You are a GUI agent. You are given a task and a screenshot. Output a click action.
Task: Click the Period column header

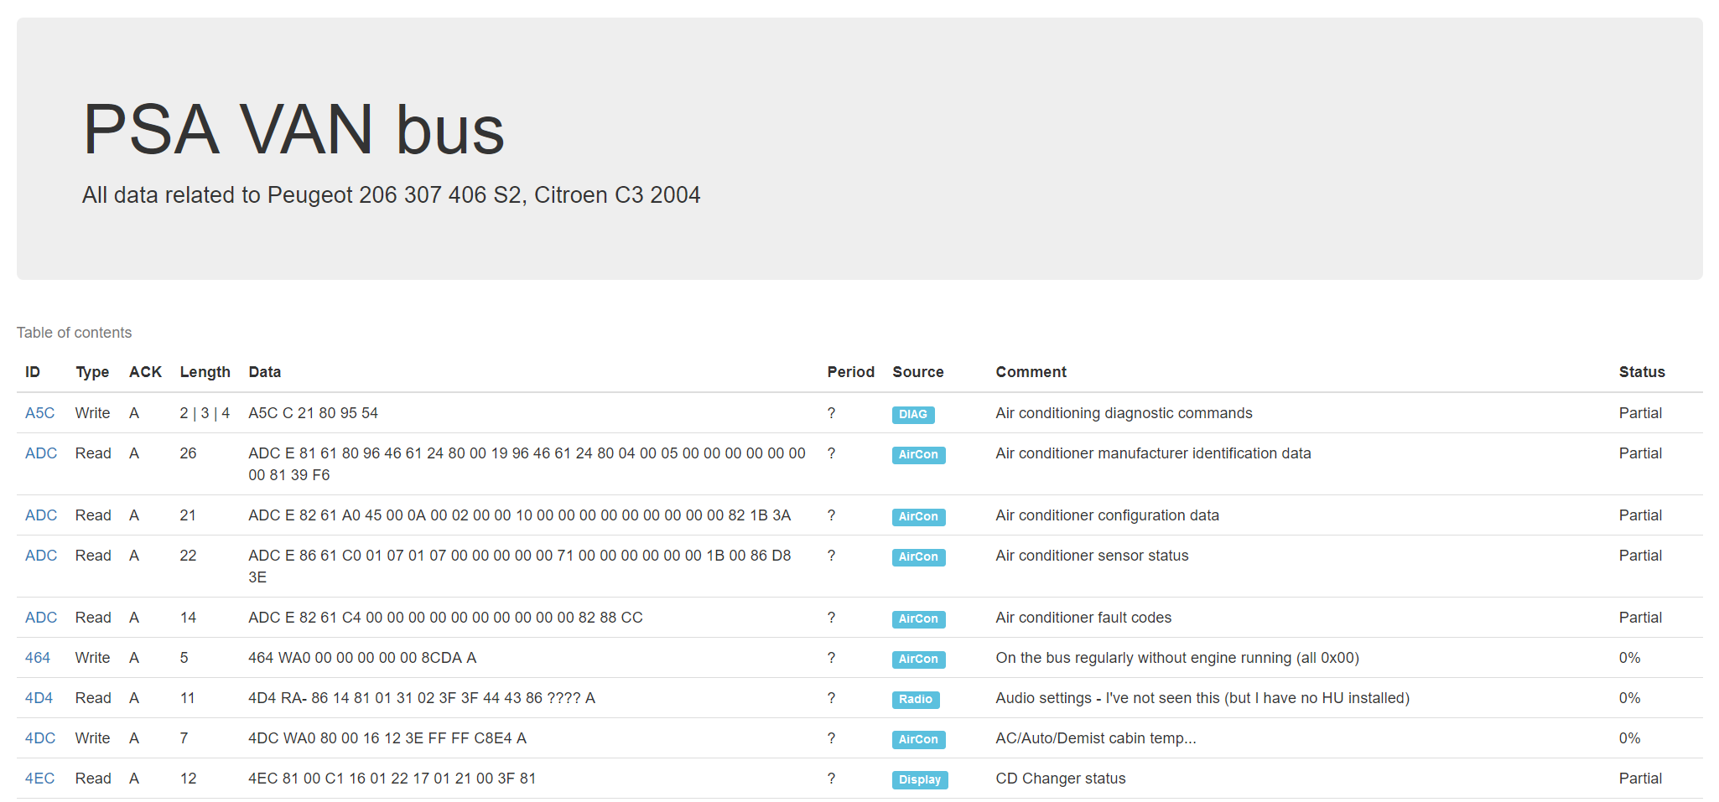tap(851, 372)
